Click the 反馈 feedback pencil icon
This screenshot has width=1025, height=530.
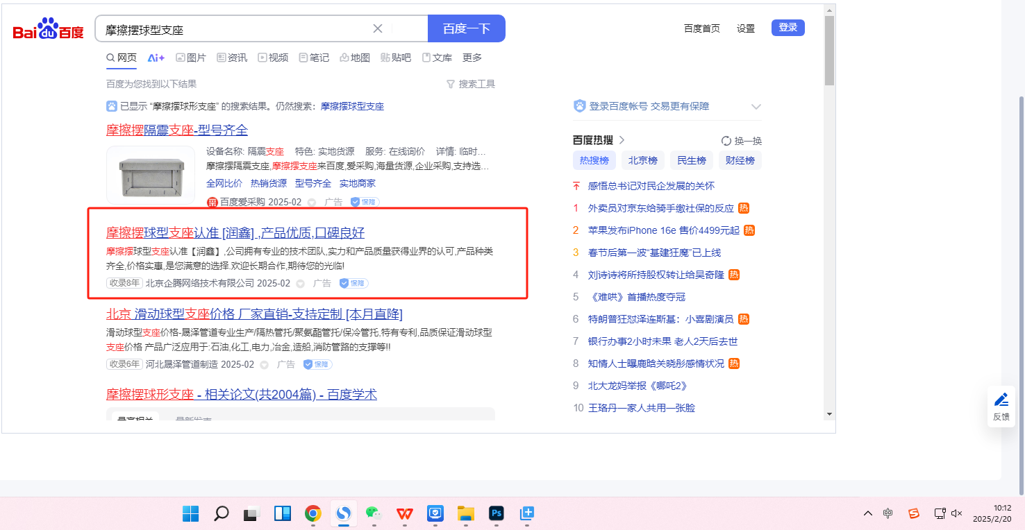[x=1001, y=400]
